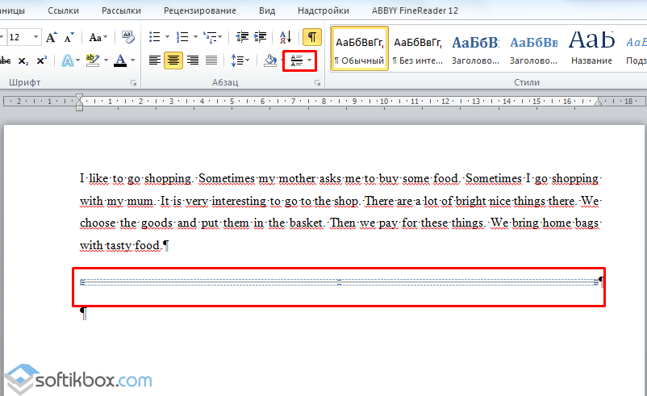Apply the Text Effects icon
Viewport: 647px width, 396px height.
[x=68, y=60]
